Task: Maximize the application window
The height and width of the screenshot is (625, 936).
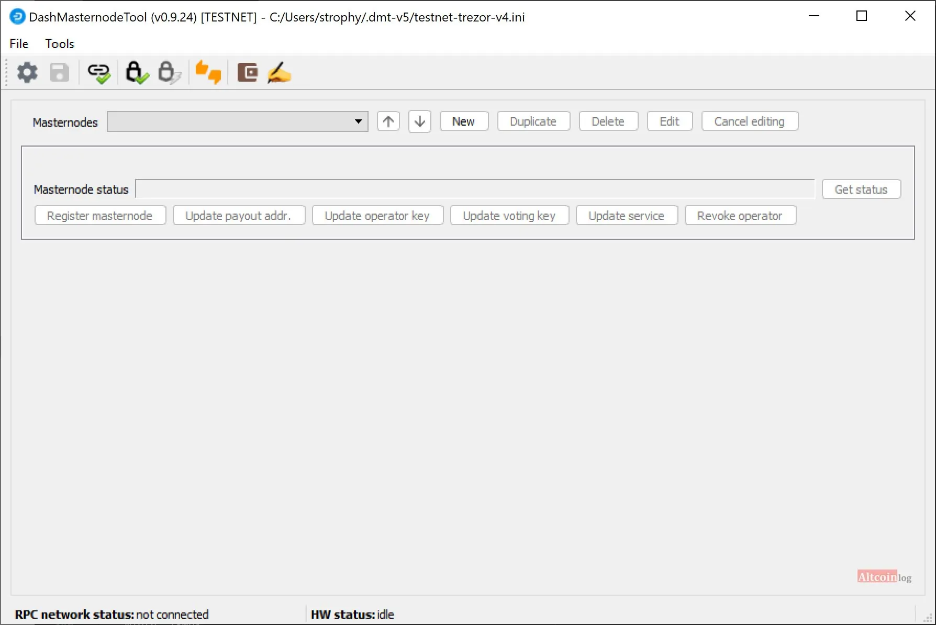Action: [862, 16]
